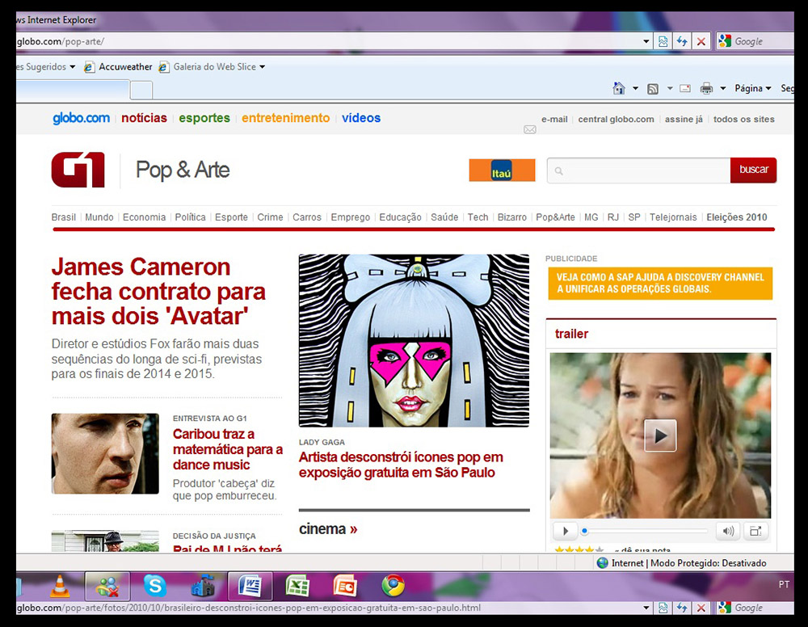Click the Compatibility View icon in top address bar
This screenshot has height=627, width=808.
(x=663, y=42)
